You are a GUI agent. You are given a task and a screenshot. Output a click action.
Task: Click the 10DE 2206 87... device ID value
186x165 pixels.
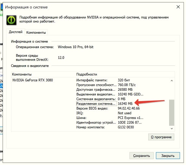coord(130,123)
